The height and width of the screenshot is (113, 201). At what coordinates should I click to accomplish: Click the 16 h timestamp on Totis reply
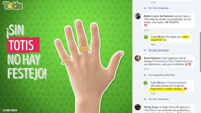153,45
